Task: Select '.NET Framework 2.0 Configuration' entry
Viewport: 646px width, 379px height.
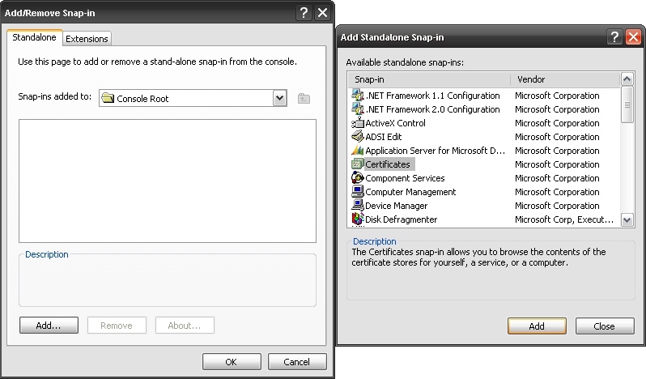Action: (x=432, y=109)
